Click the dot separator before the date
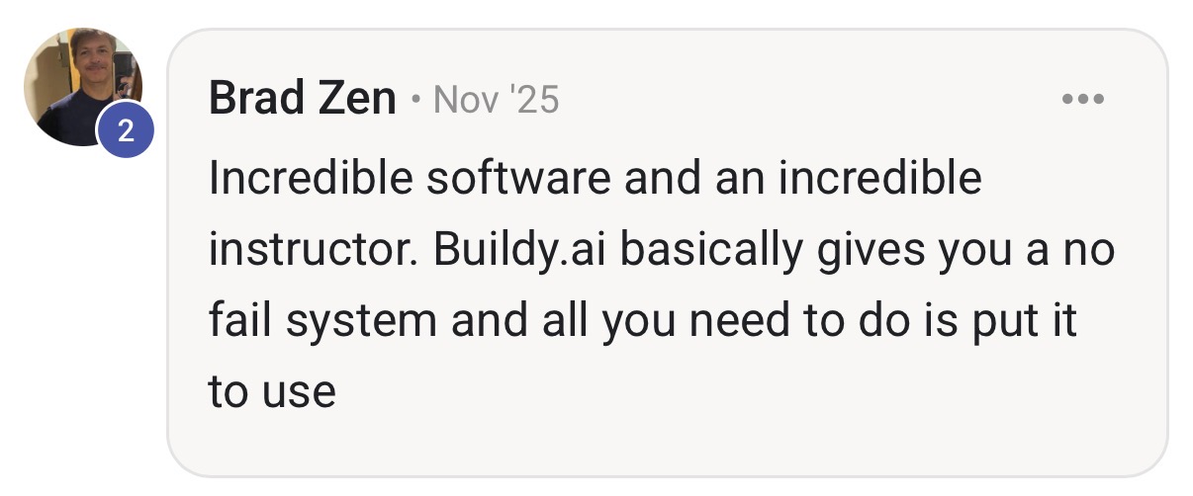The height and width of the screenshot is (496, 1193). tap(415, 102)
